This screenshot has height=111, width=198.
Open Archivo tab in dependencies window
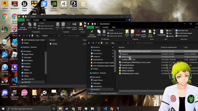[x=90, y=27]
